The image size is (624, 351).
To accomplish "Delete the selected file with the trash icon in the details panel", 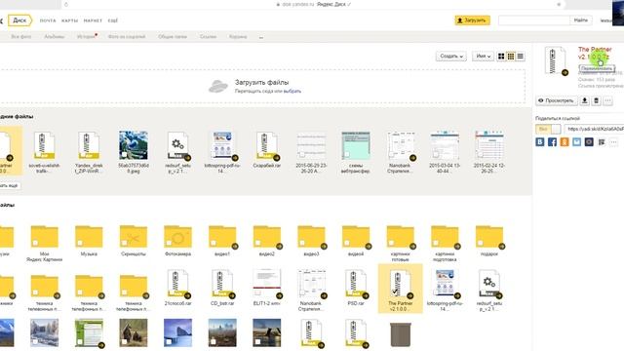I will coord(596,100).
